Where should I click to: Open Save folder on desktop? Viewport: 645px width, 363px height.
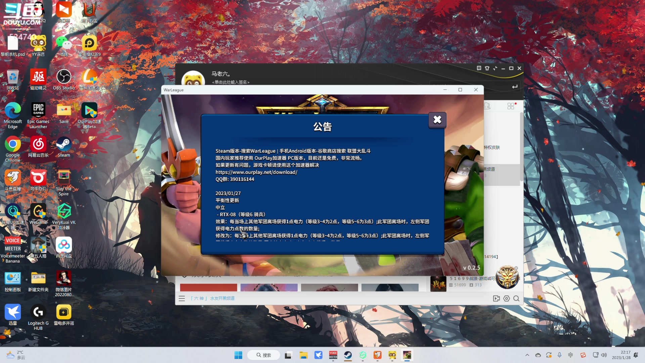(x=64, y=113)
